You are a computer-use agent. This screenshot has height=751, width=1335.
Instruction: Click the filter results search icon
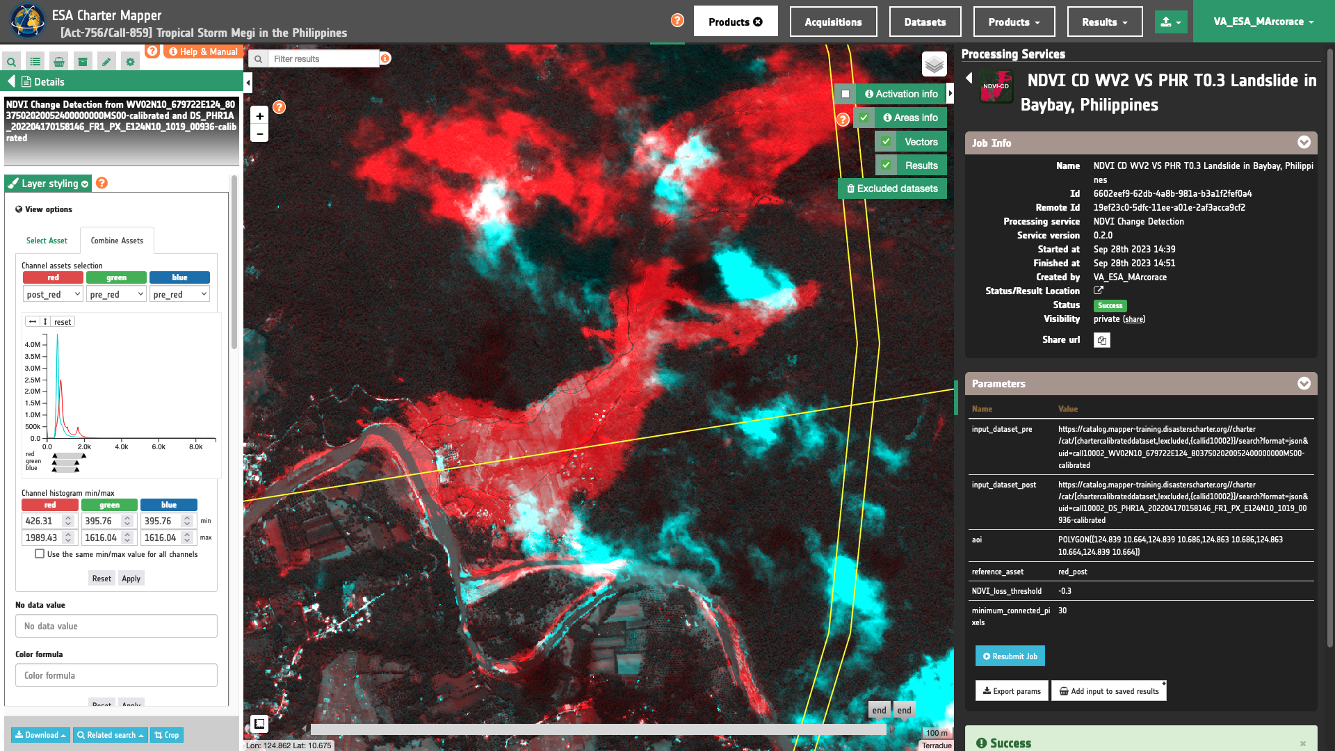[x=258, y=59]
